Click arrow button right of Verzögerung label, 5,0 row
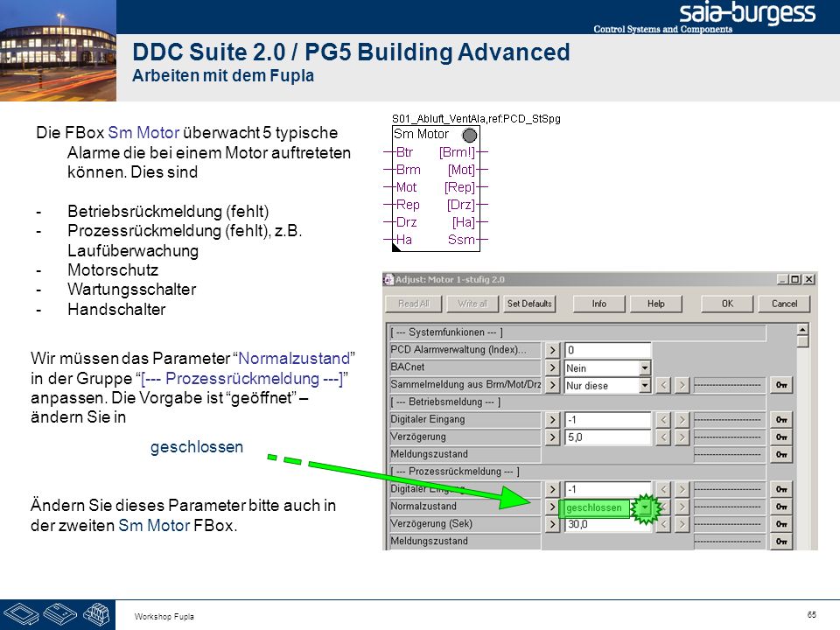Viewport: 840px width, 630px height. (x=552, y=437)
